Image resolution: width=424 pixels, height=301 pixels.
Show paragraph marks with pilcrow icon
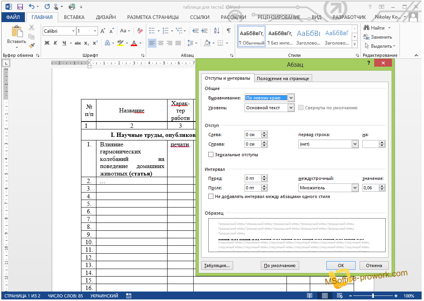tap(228, 31)
